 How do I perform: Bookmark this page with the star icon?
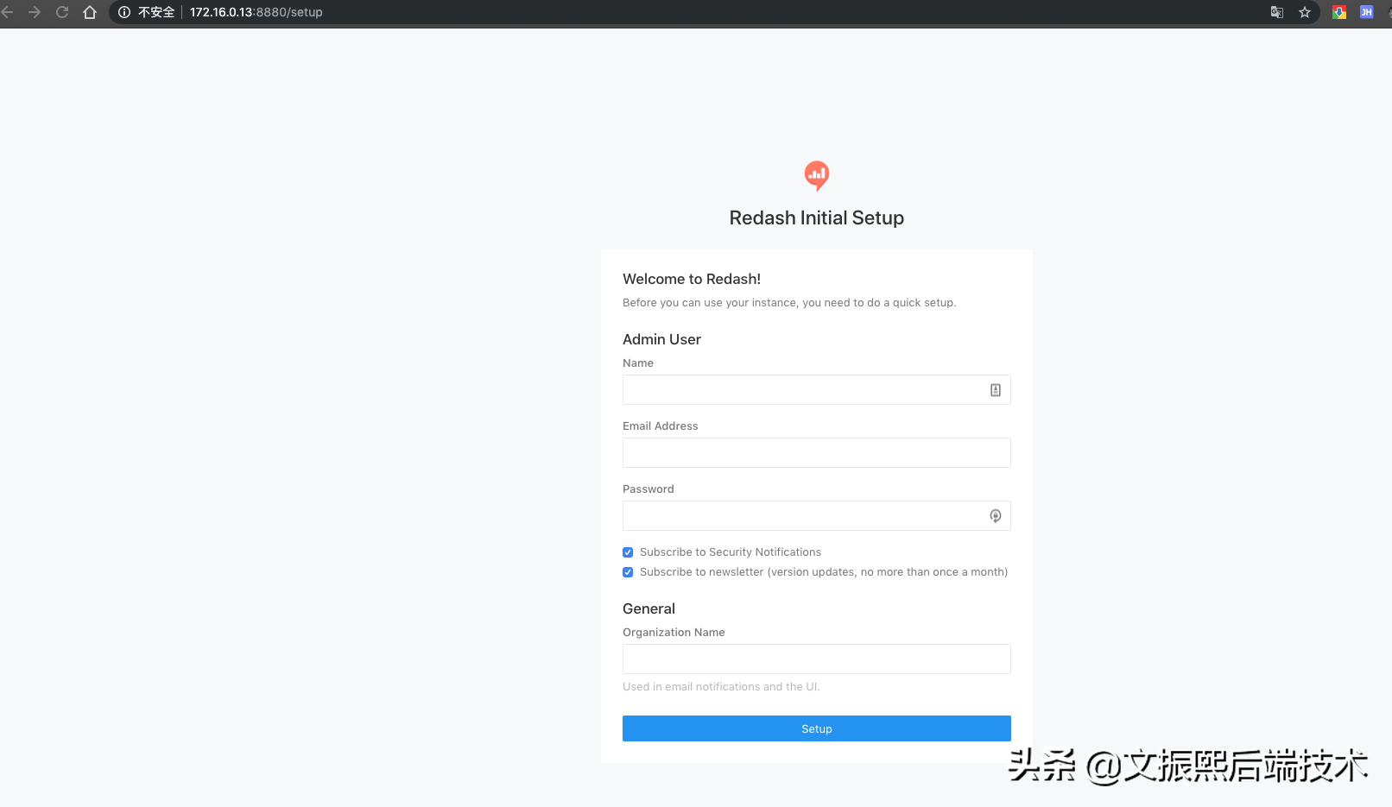point(1305,12)
